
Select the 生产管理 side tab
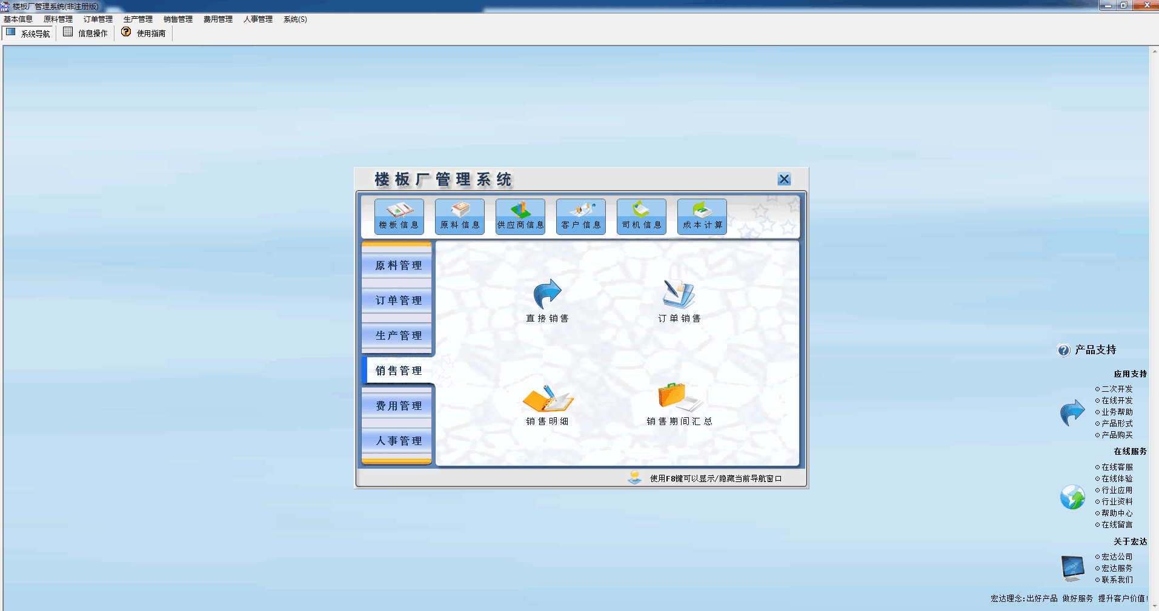tap(397, 335)
